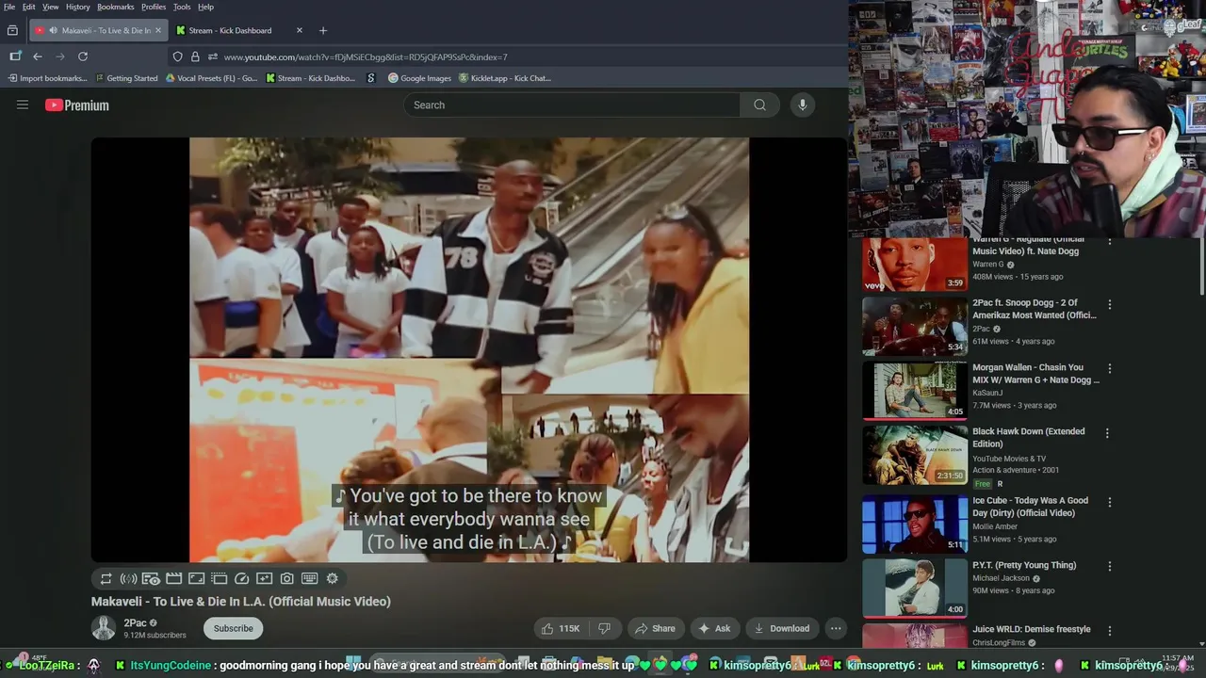Viewport: 1206px width, 678px height.
Task: Open the enhancer settings gear icon
Action: click(332, 579)
